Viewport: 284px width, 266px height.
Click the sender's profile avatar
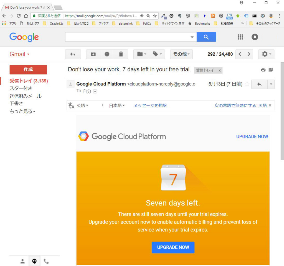click(70, 84)
